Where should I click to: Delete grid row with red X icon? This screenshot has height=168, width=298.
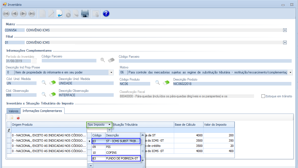pos(18,118)
